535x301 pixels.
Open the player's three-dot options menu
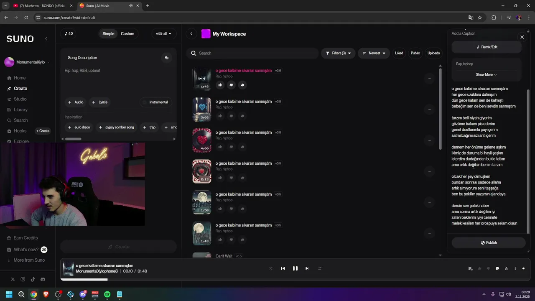point(515,268)
